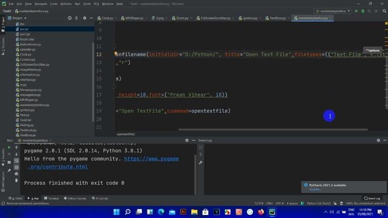Viewport: 388px width, 218px height.
Task: Toggle soft-wrap in the Run console
Action: [x=16, y=161]
